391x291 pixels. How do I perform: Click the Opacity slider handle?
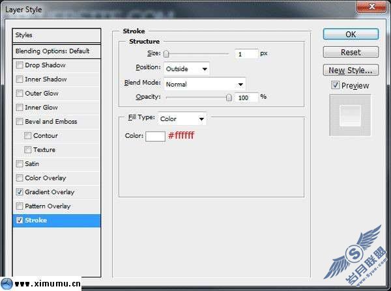coord(229,98)
